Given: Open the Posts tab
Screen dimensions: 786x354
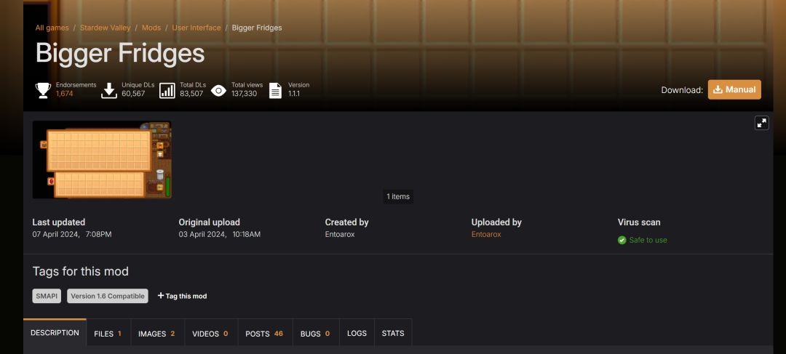Looking at the screenshot, I should pyautogui.click(x=265, y=334).
